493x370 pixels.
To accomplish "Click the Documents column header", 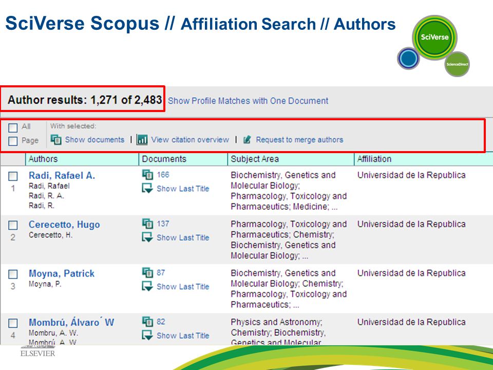I will (x=164, y=159).
